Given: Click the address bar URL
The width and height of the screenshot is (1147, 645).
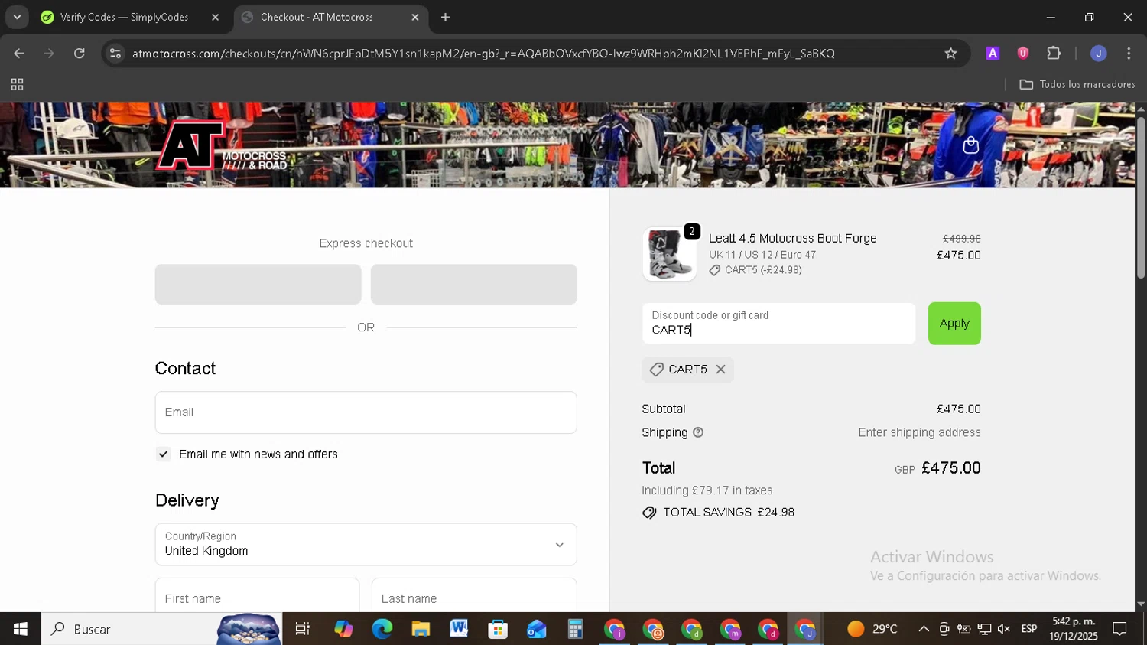Looking at the screenshot, I should coord(483,54).
